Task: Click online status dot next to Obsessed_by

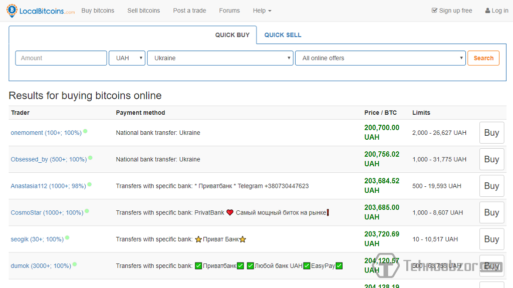Action: click(90, 158)
